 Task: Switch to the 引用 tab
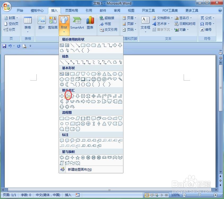coord(89,10)
